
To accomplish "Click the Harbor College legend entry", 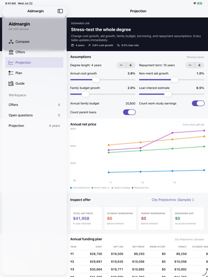I will 120,188.
